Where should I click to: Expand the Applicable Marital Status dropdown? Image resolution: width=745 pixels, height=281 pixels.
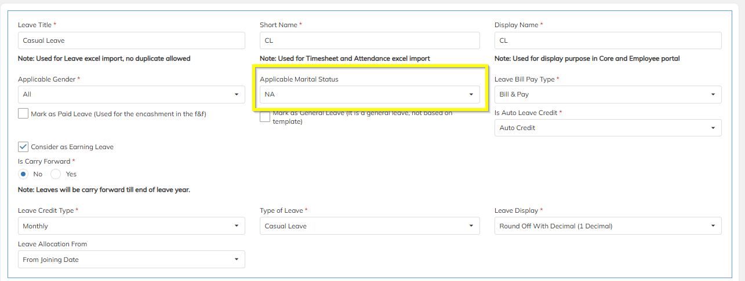tap(369, 94)
